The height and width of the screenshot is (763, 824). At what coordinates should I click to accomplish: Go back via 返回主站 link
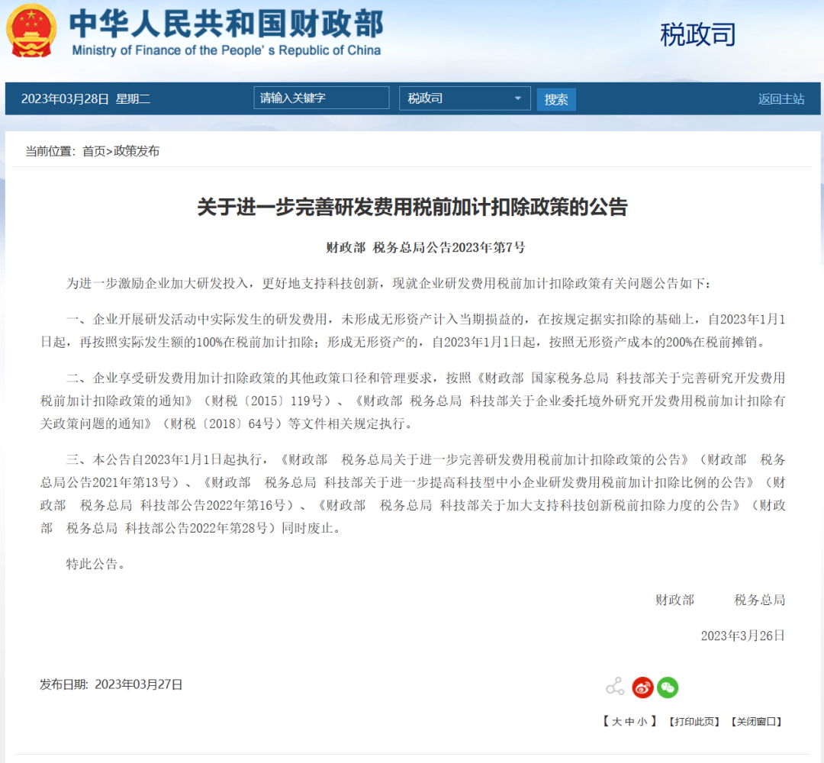click(x=781, y=98)
